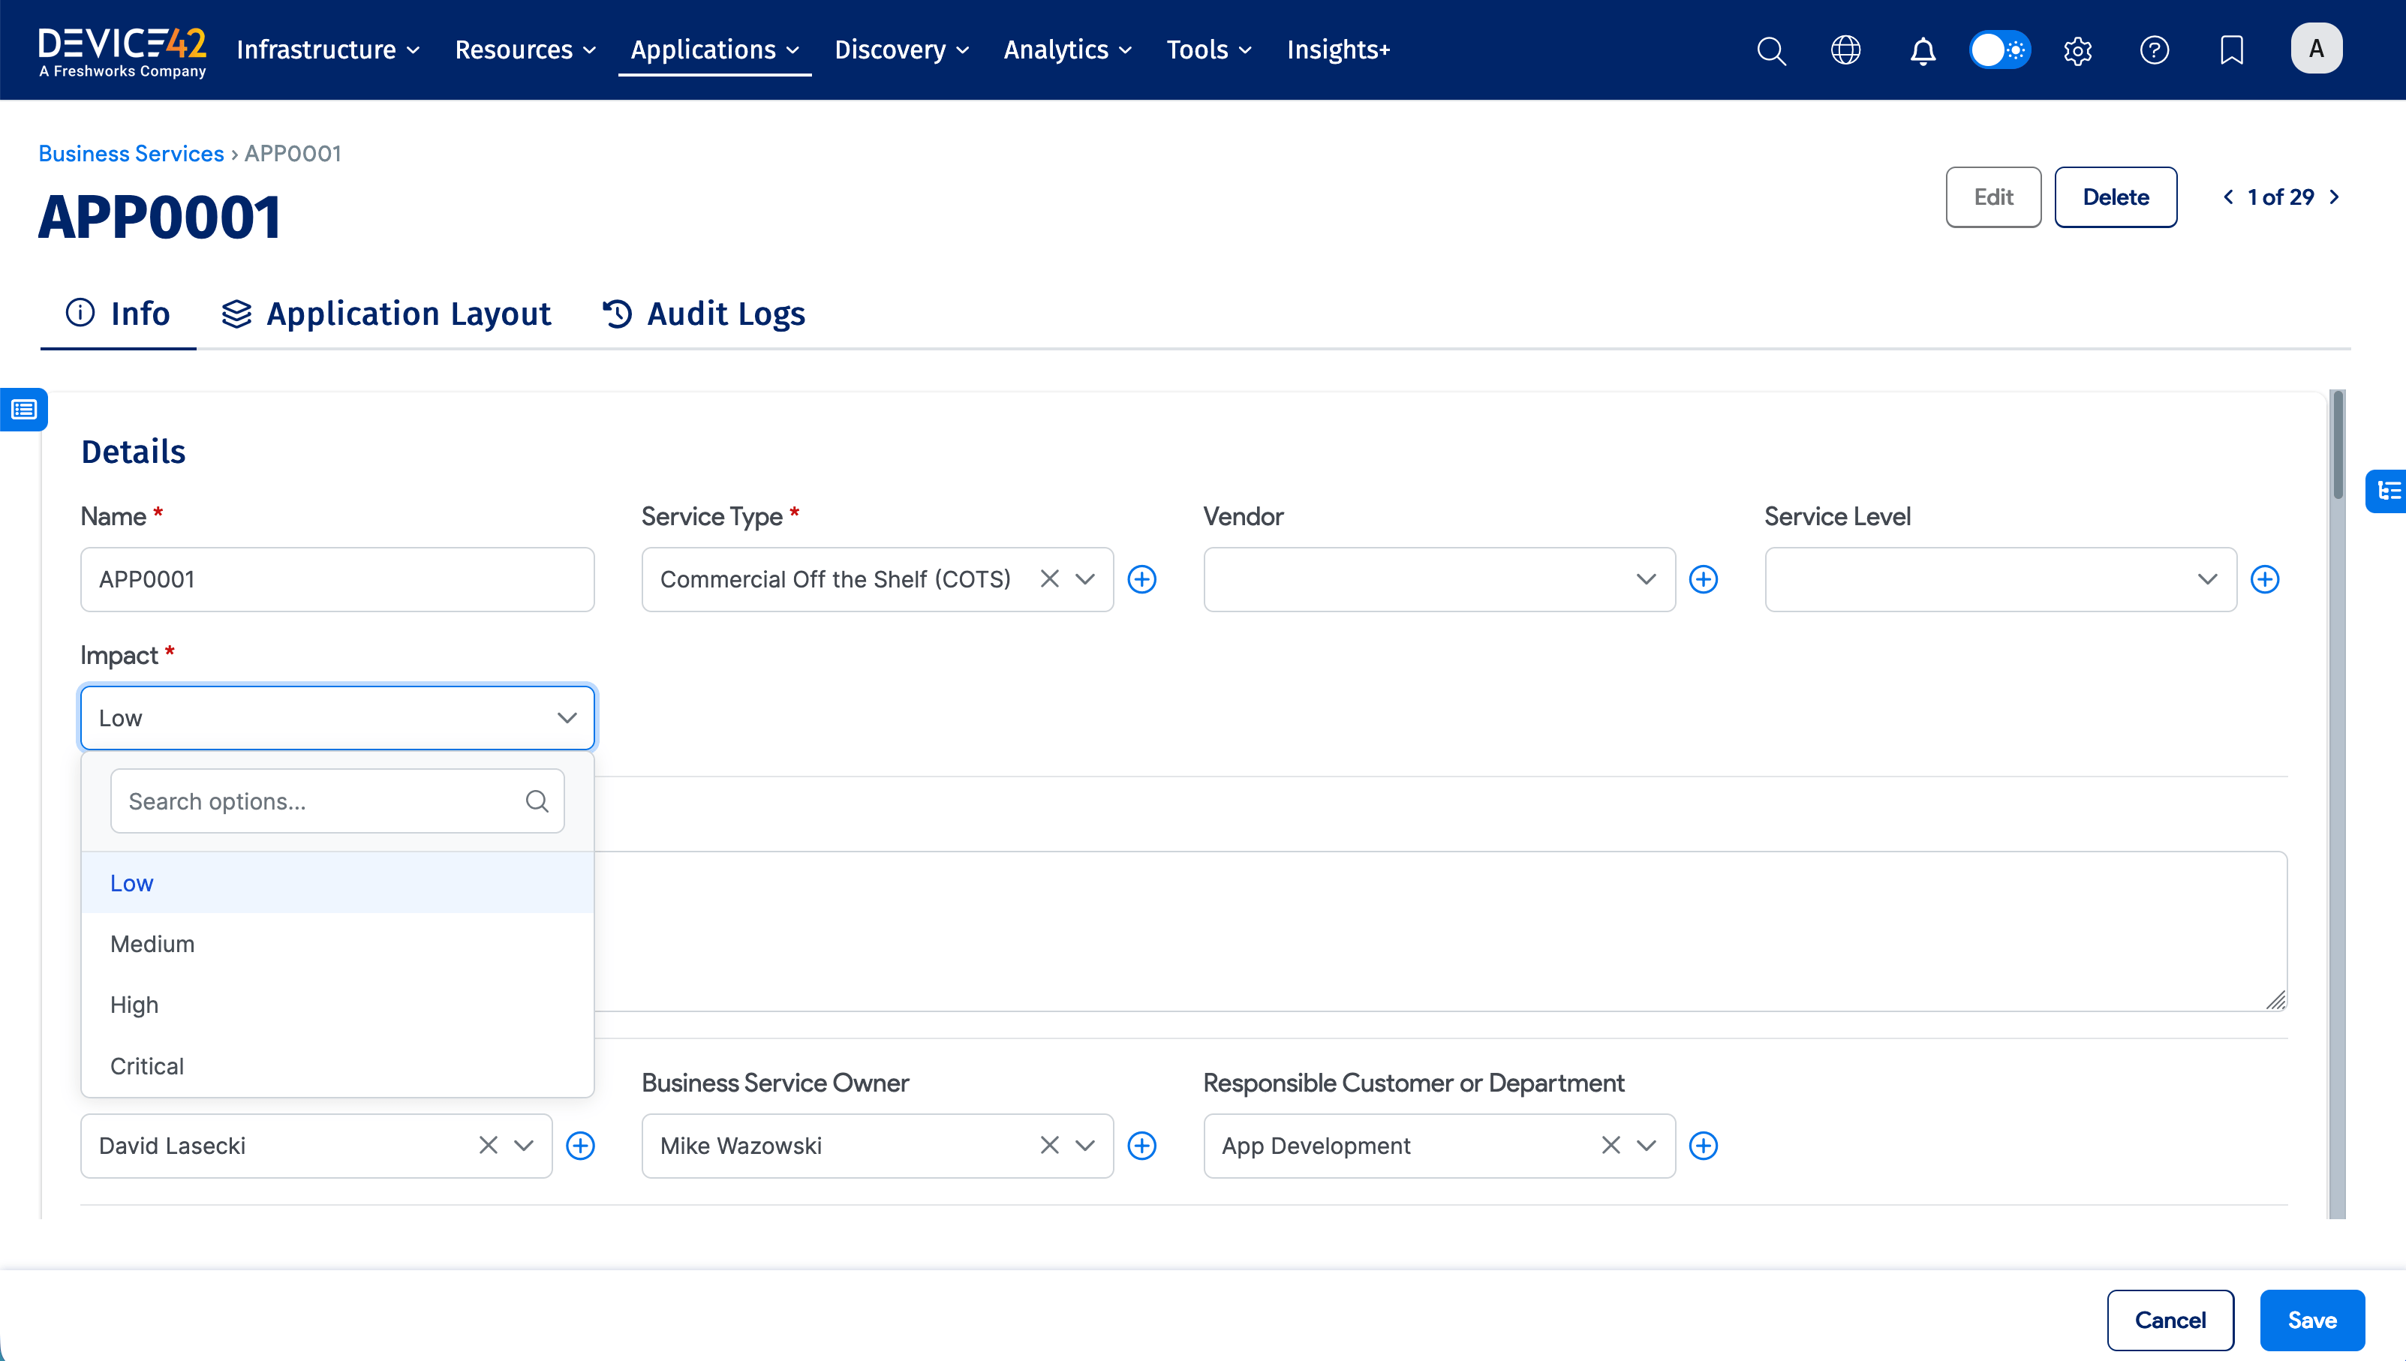Open the user avatar 'A' menu
2406x1361 pixels.
coord(2315,49)
